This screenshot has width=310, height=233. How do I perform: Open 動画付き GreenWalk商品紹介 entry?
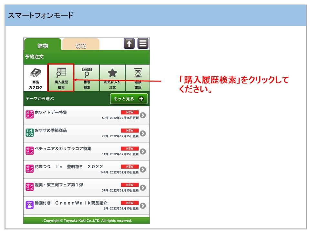coord(71,203)
